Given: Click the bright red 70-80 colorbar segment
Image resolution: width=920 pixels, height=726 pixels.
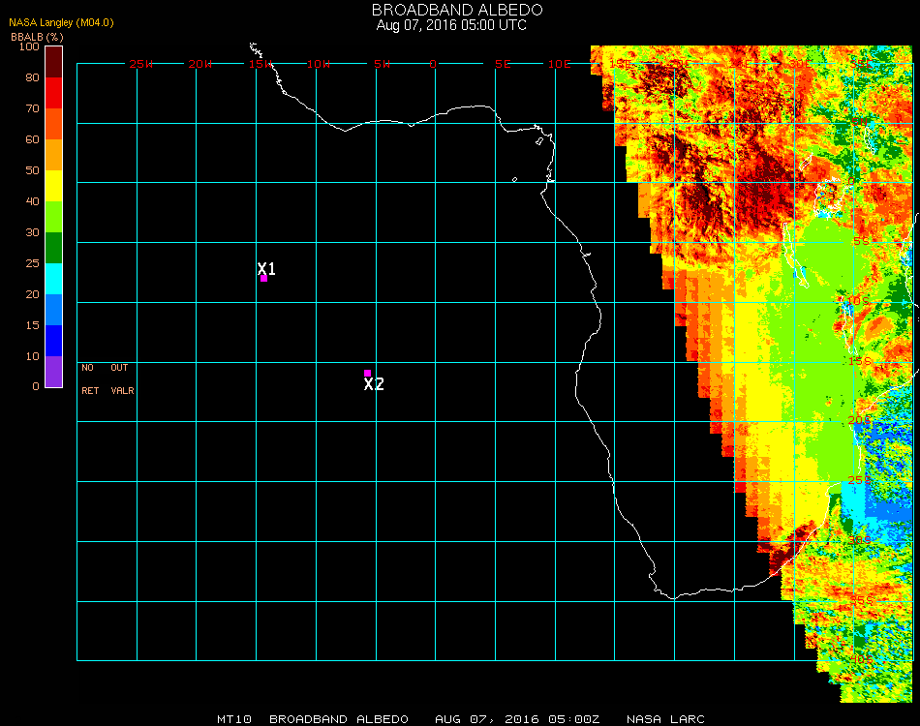Looking at the screenshot, I should [53, 93].
